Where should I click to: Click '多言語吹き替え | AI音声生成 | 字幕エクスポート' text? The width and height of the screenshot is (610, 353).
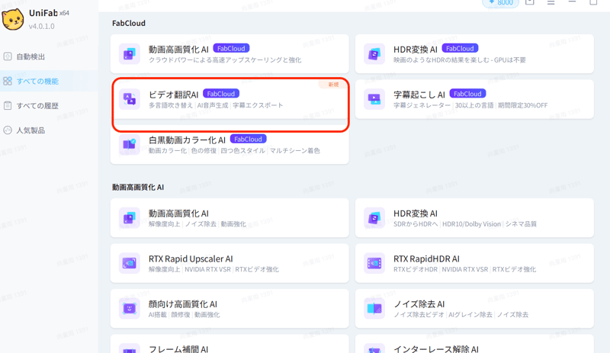216,105
